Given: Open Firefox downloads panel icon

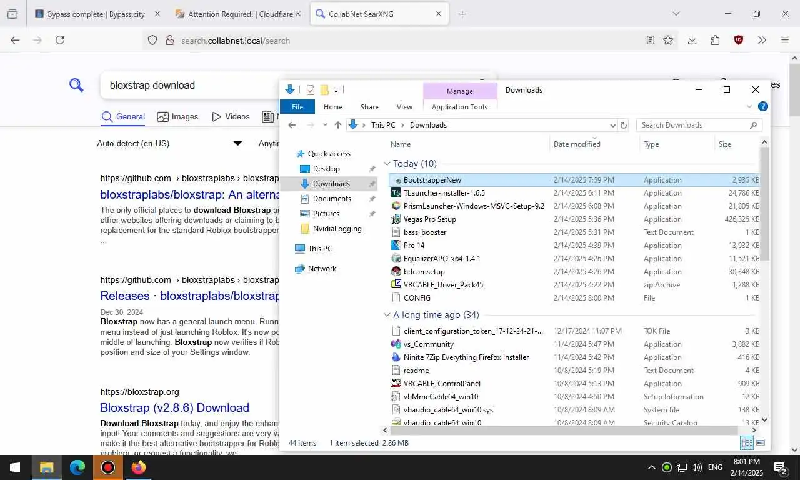Looking at the screenshot, I should [x=692, y=40].
